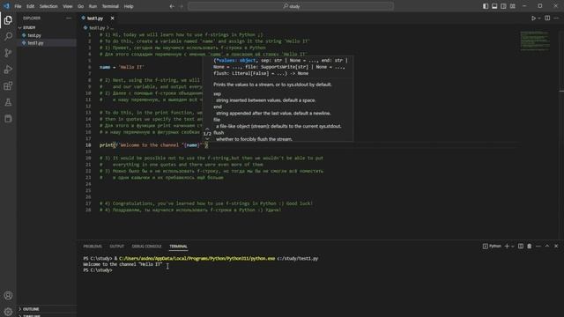564x317 pixels.
Task: Open the Terminal menu
Action: pyautogui.click(x=110, y=6)
